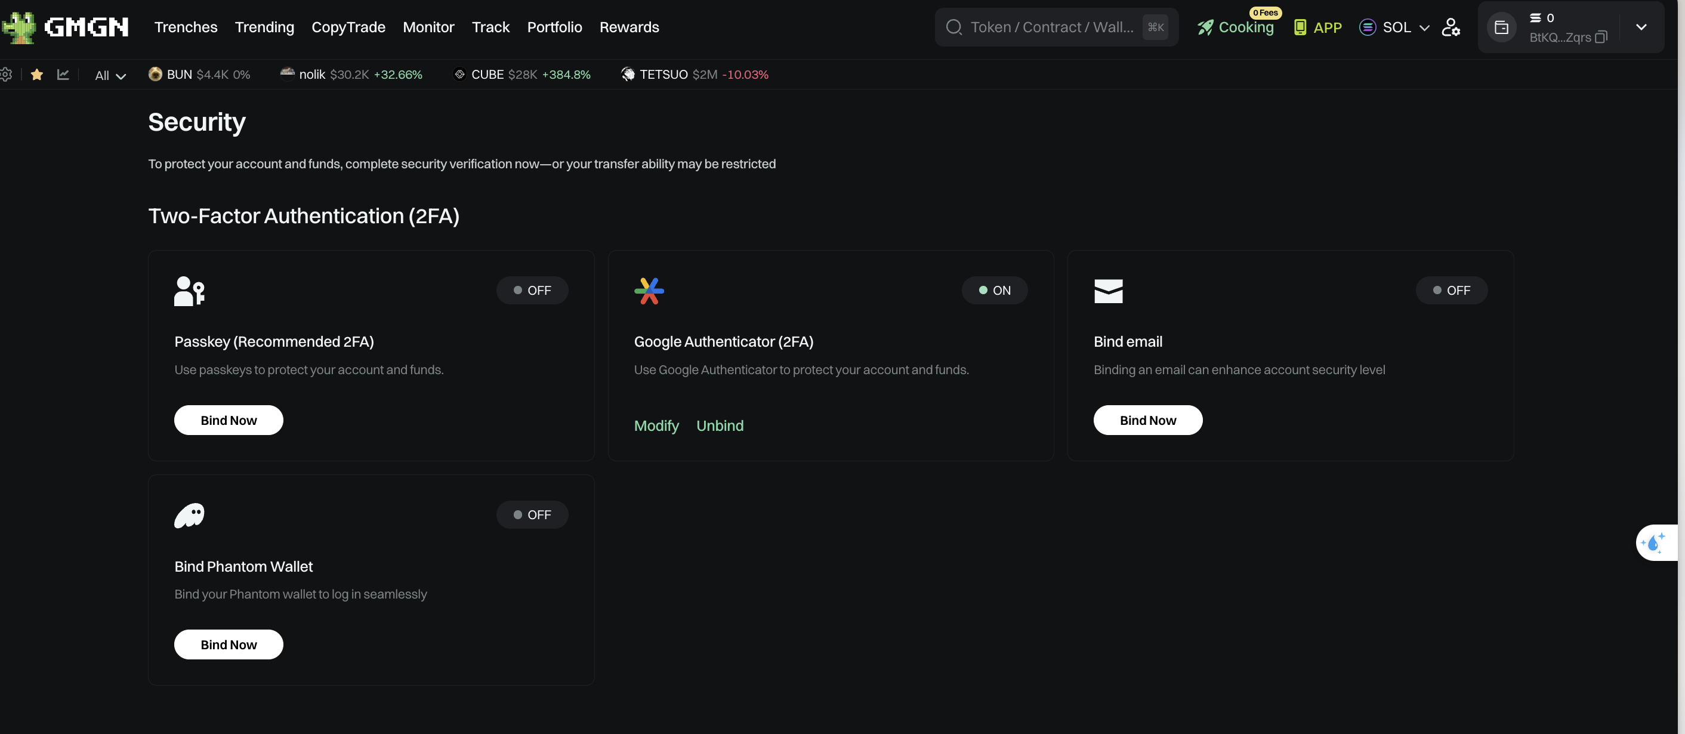Open the favorites star filter
Screen dimensions: 1685x734
coord(36,75)
